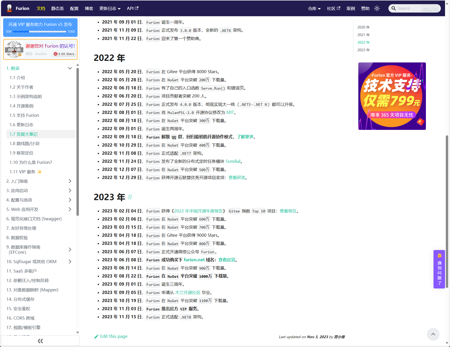Screen dimensions: 450x347
Task: Open the 木兰开源社区 link
Action: [188, 292]
